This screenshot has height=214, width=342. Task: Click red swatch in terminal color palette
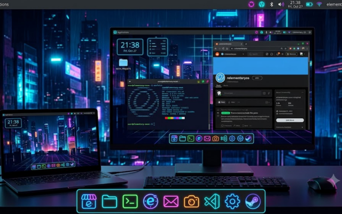[x=166, y=118]
